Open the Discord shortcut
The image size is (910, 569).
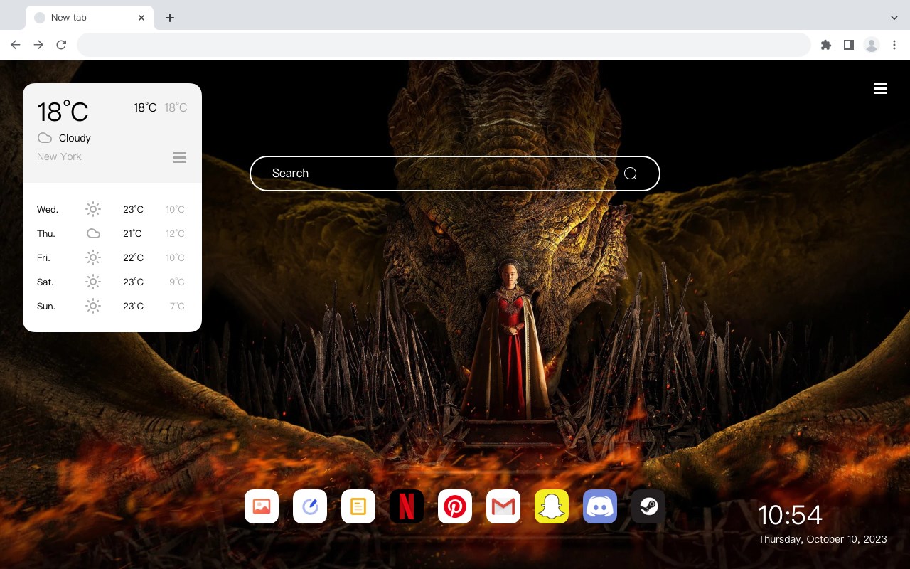(x=600, y=506)
